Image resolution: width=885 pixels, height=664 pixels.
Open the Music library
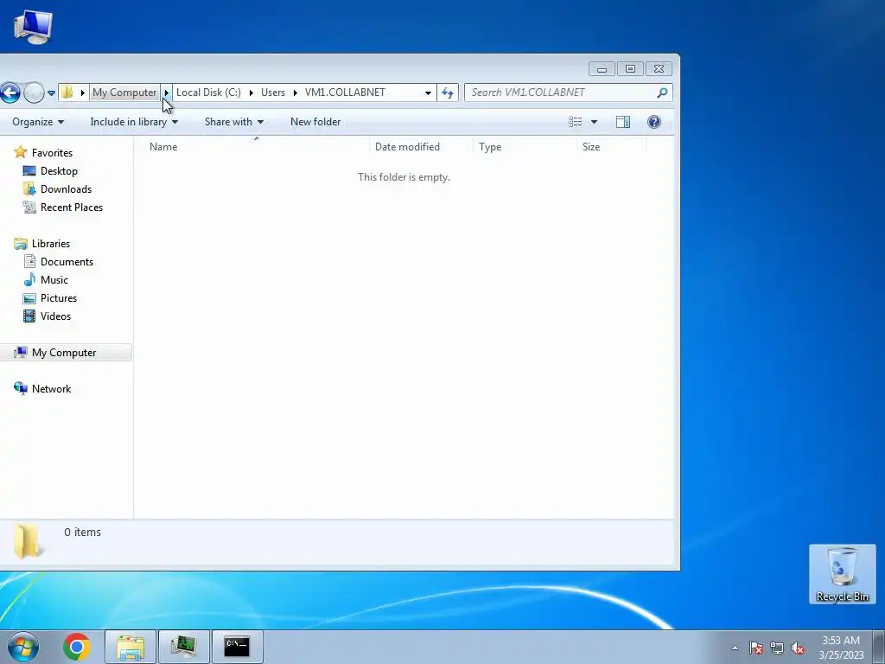pos(54,280)
